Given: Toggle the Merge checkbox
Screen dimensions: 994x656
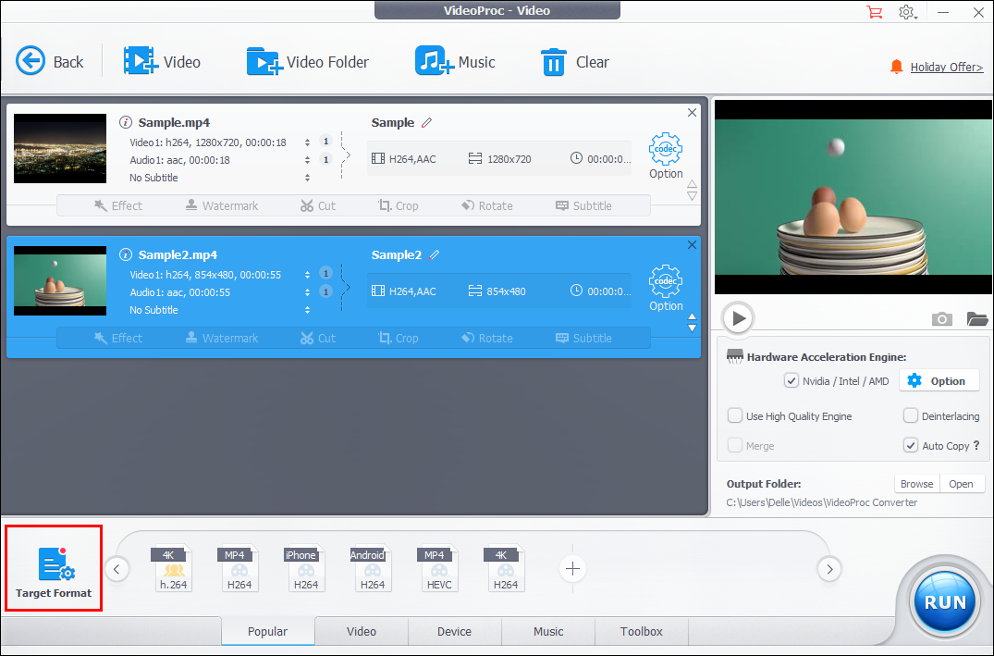Looking at the screenshot, I should [x=735, y=445].
